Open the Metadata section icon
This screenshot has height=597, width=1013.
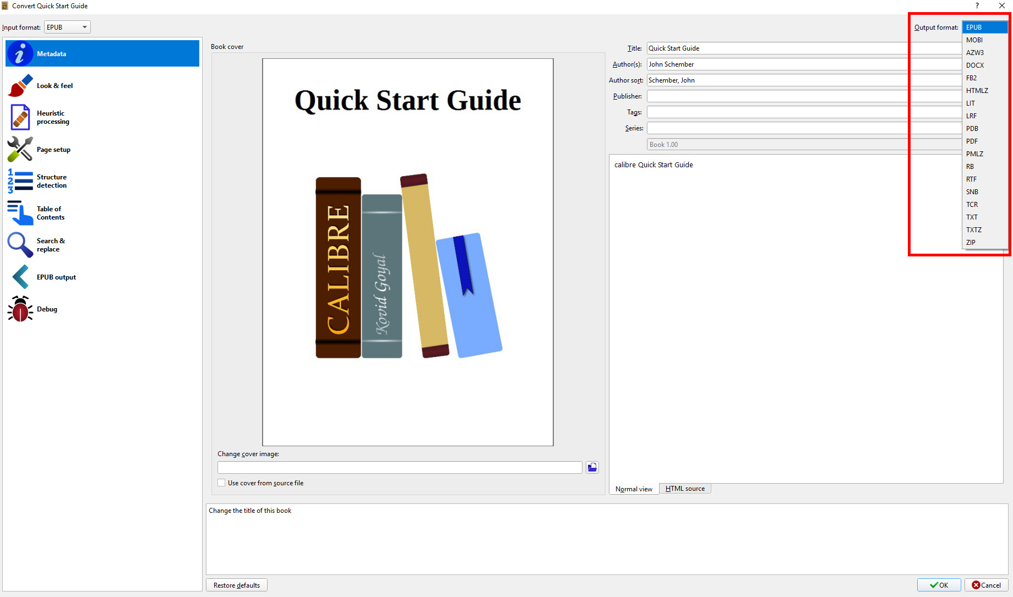(20, 53)
